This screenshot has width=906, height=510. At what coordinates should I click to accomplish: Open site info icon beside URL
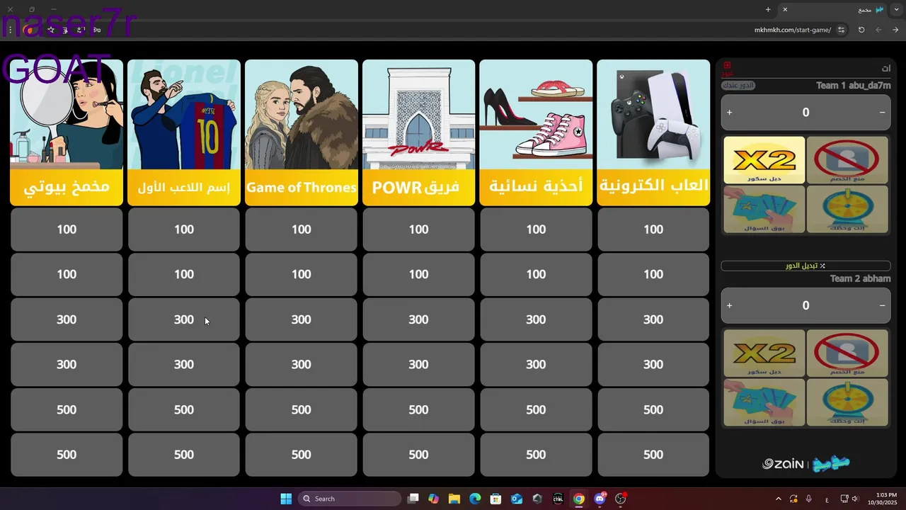point(841,30)
